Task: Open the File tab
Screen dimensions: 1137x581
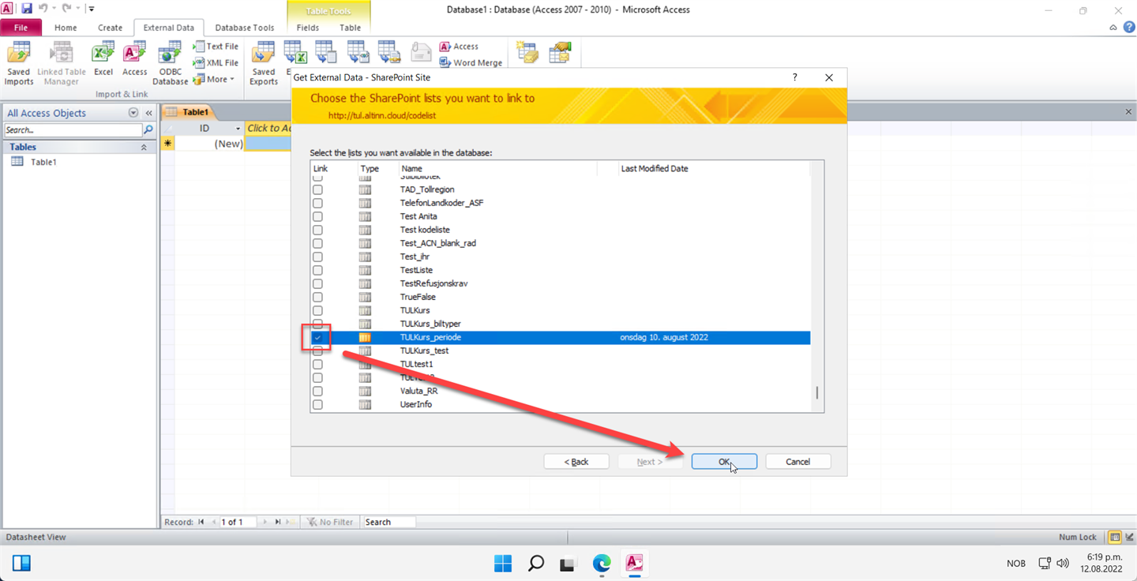Action: click(x=21, y=28)
